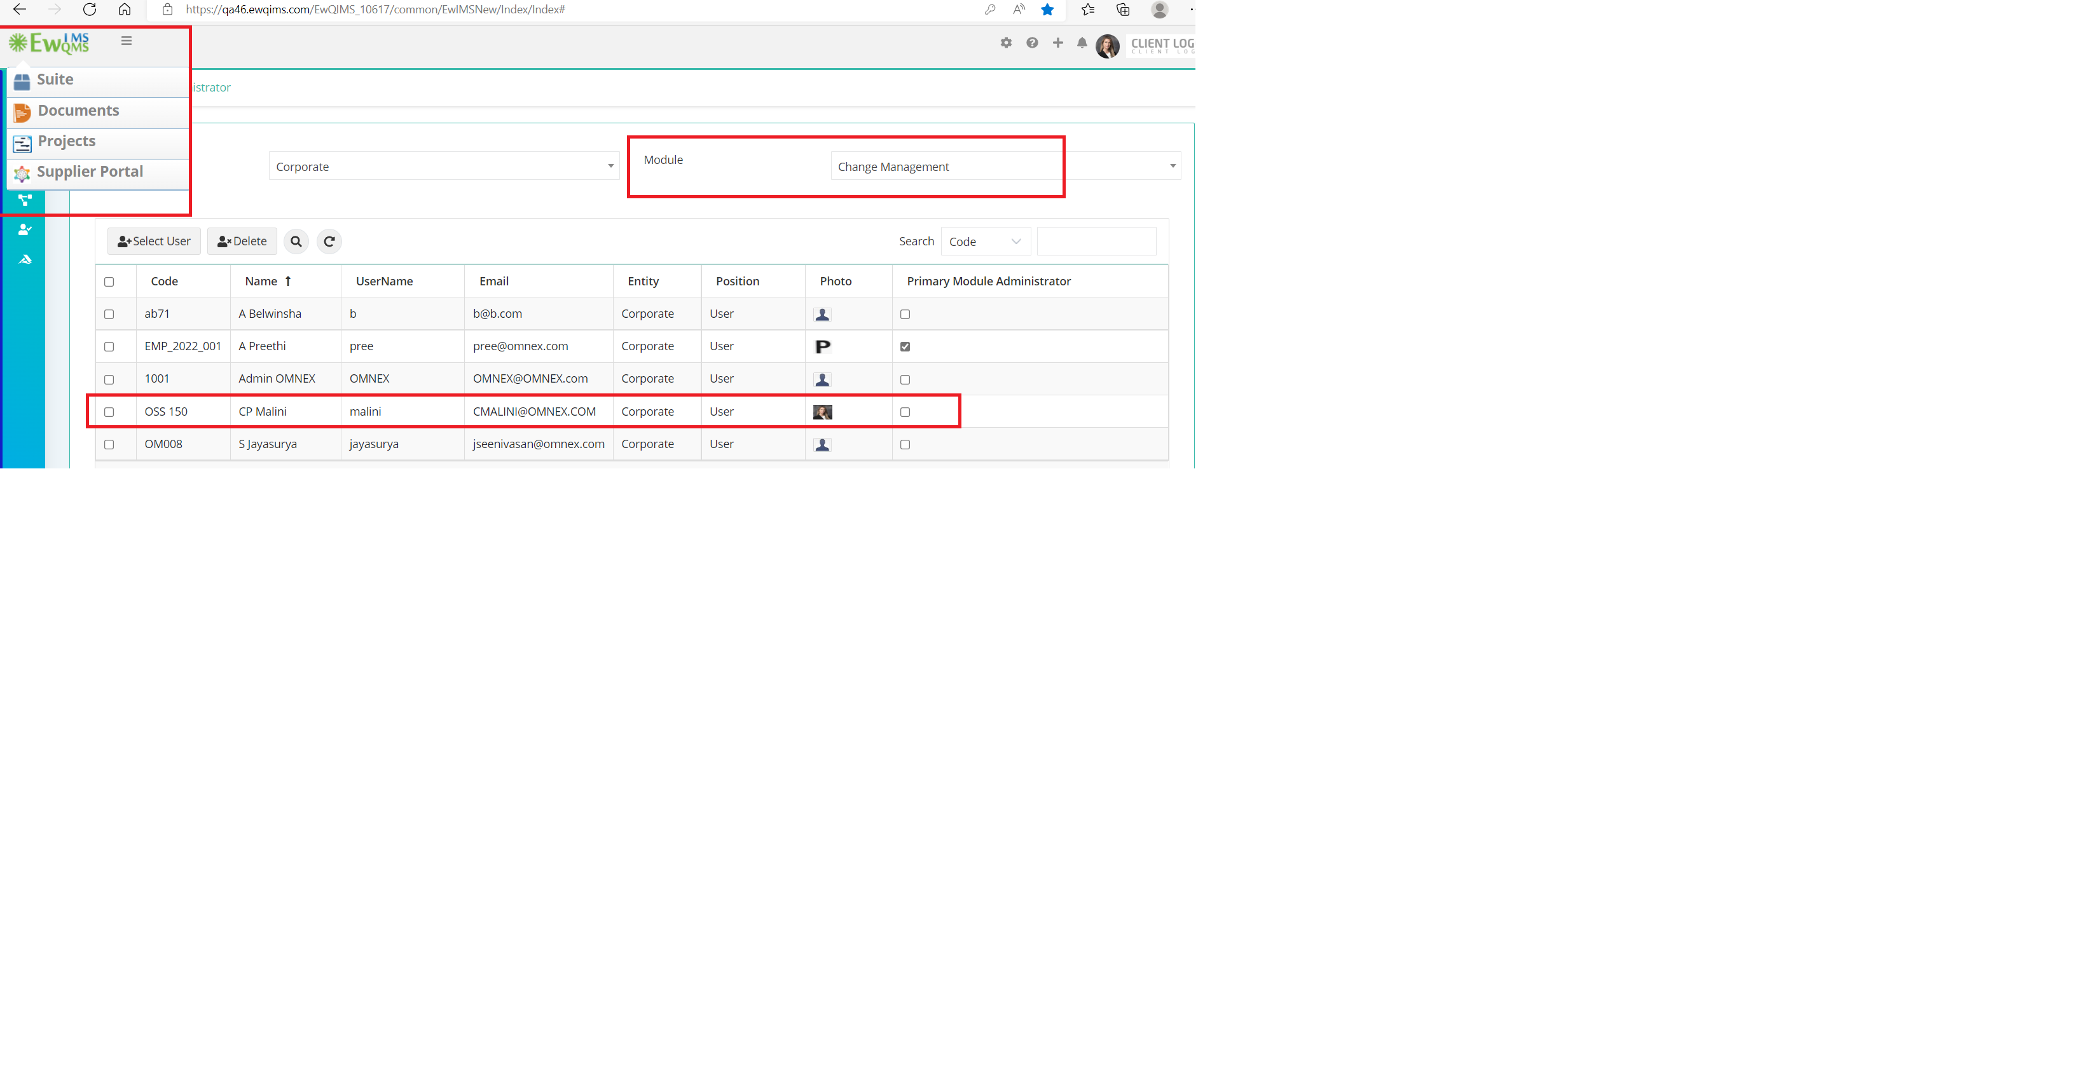This screenshot has width=2092, height=1069.
Task: Click the hierarchy icon in left sidebar
Action: click(25, 200)
